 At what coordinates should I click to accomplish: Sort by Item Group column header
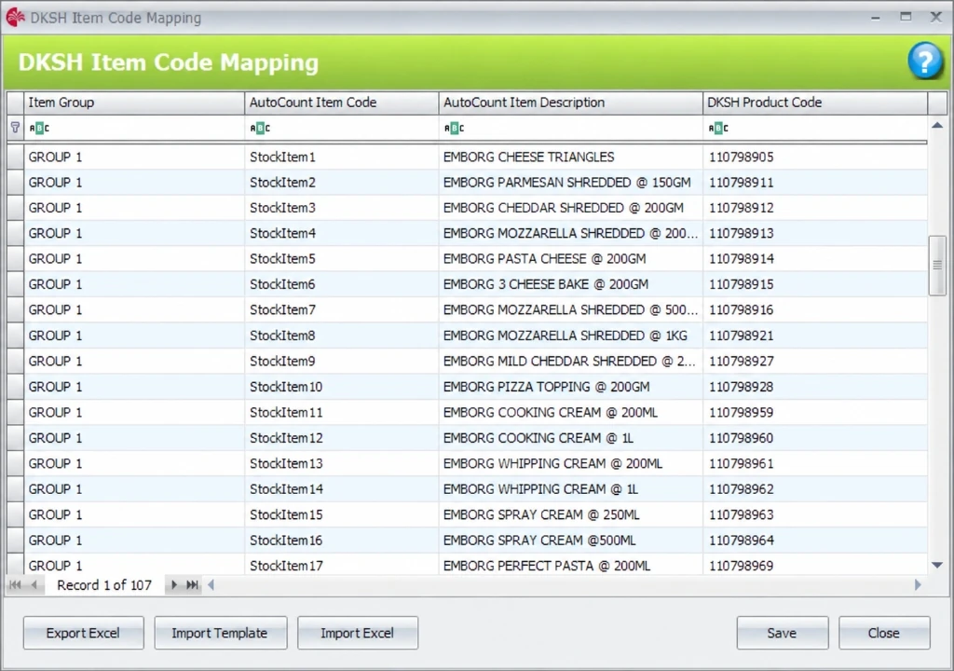point(134,103)
